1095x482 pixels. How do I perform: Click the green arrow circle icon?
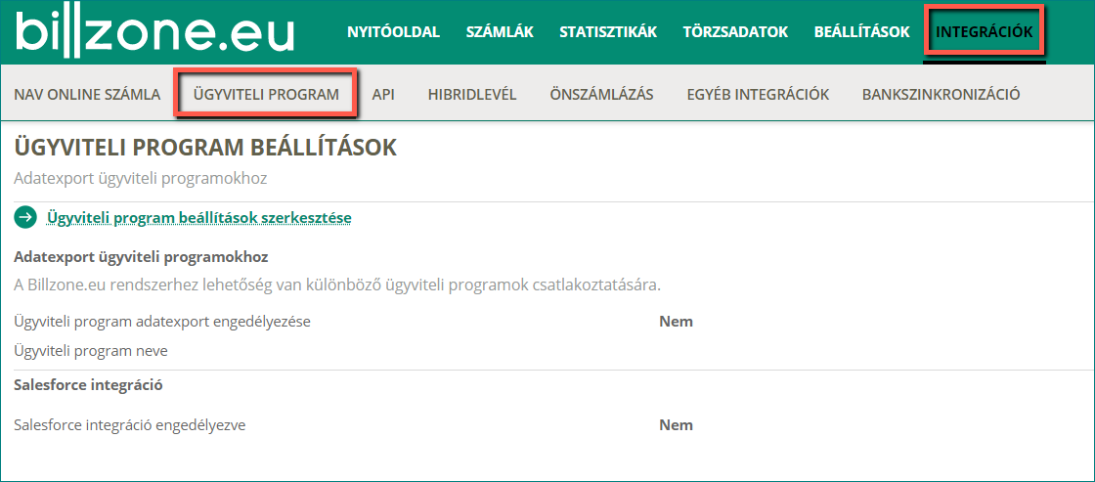click(x=25, y=218)
